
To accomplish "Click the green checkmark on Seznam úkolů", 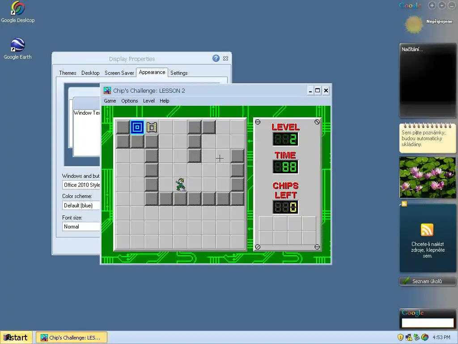I will tap(406, 281).
